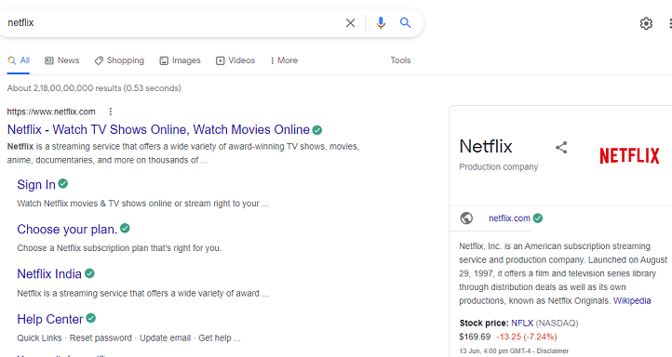
Task: Click the verified badge next to Sign In
Action: point(63,184)
